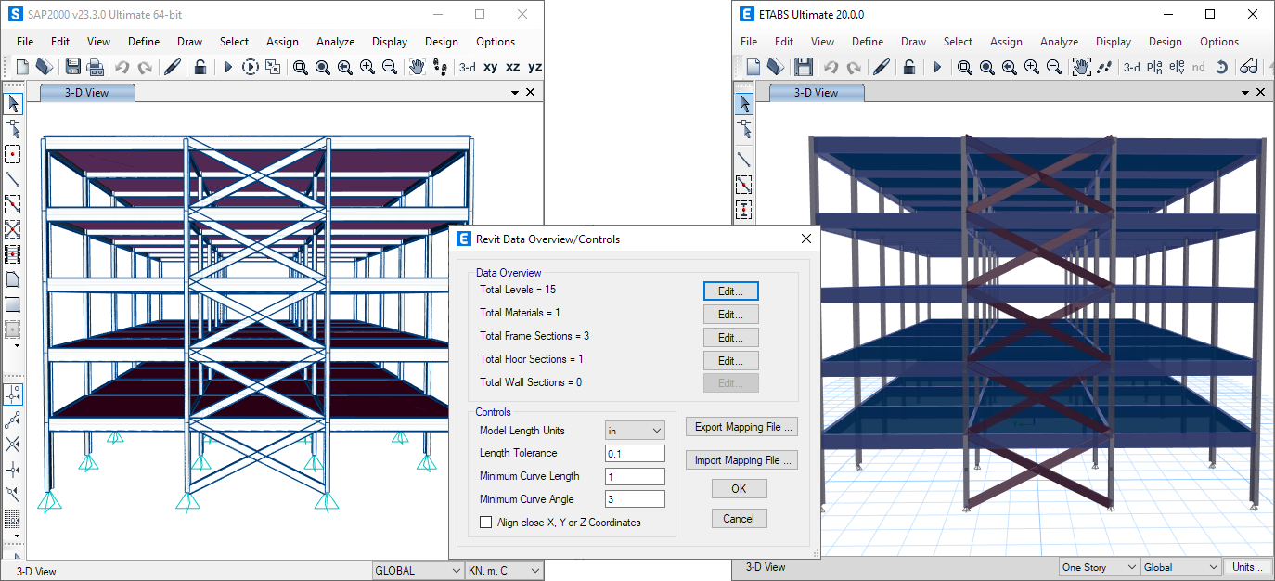Click zoom in (plus) icon in SAP2000

(x=367, y=67)
